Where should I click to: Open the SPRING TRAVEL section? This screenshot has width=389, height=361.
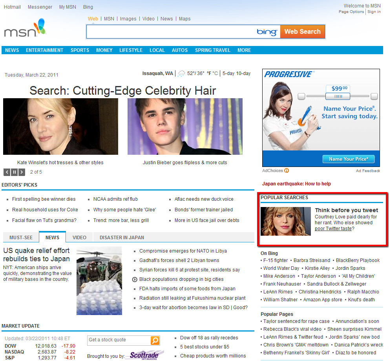(213, 50)
